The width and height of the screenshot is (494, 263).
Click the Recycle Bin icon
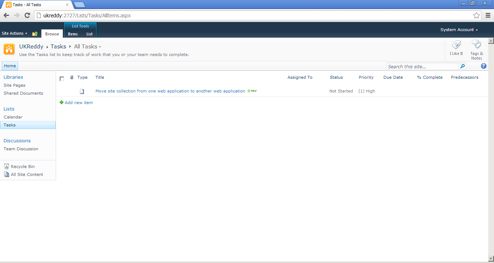[6, 166]
